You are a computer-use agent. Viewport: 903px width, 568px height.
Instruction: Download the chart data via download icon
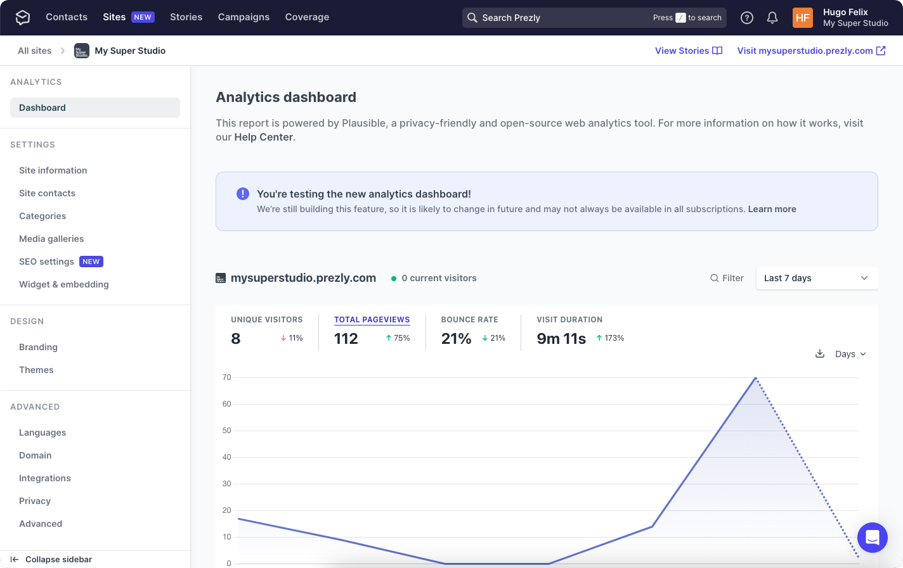point(820,353)
